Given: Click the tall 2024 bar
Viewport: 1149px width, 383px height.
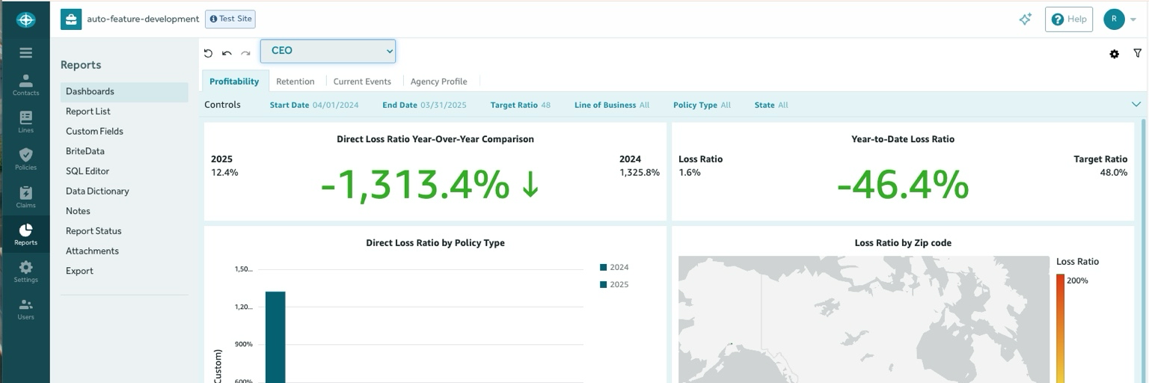Looking at the screenshot, I should (x=275, y=337).
